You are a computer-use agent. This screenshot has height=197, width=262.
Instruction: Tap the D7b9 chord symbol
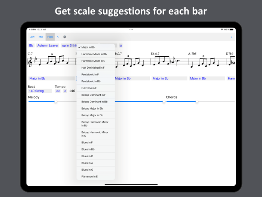(229, 54)
